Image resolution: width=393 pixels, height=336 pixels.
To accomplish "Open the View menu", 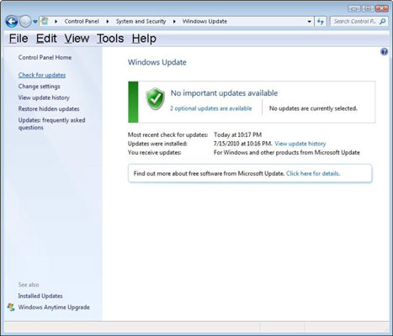I will (x=77, y=39).
